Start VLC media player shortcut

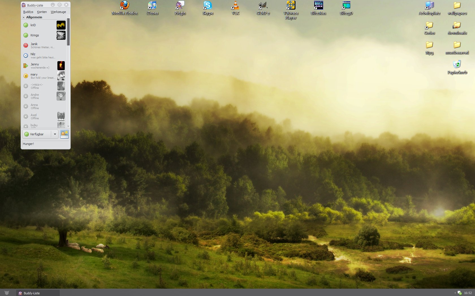tap(235, 6)
